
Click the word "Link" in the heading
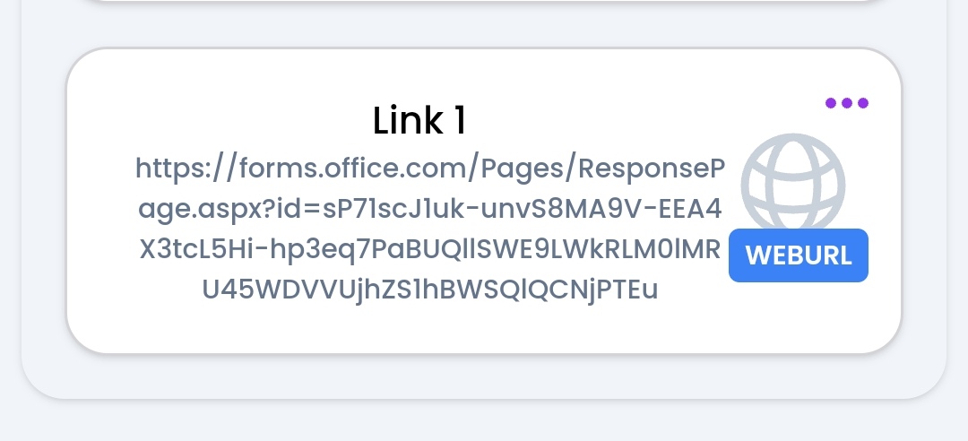click(x=408, y=120)
